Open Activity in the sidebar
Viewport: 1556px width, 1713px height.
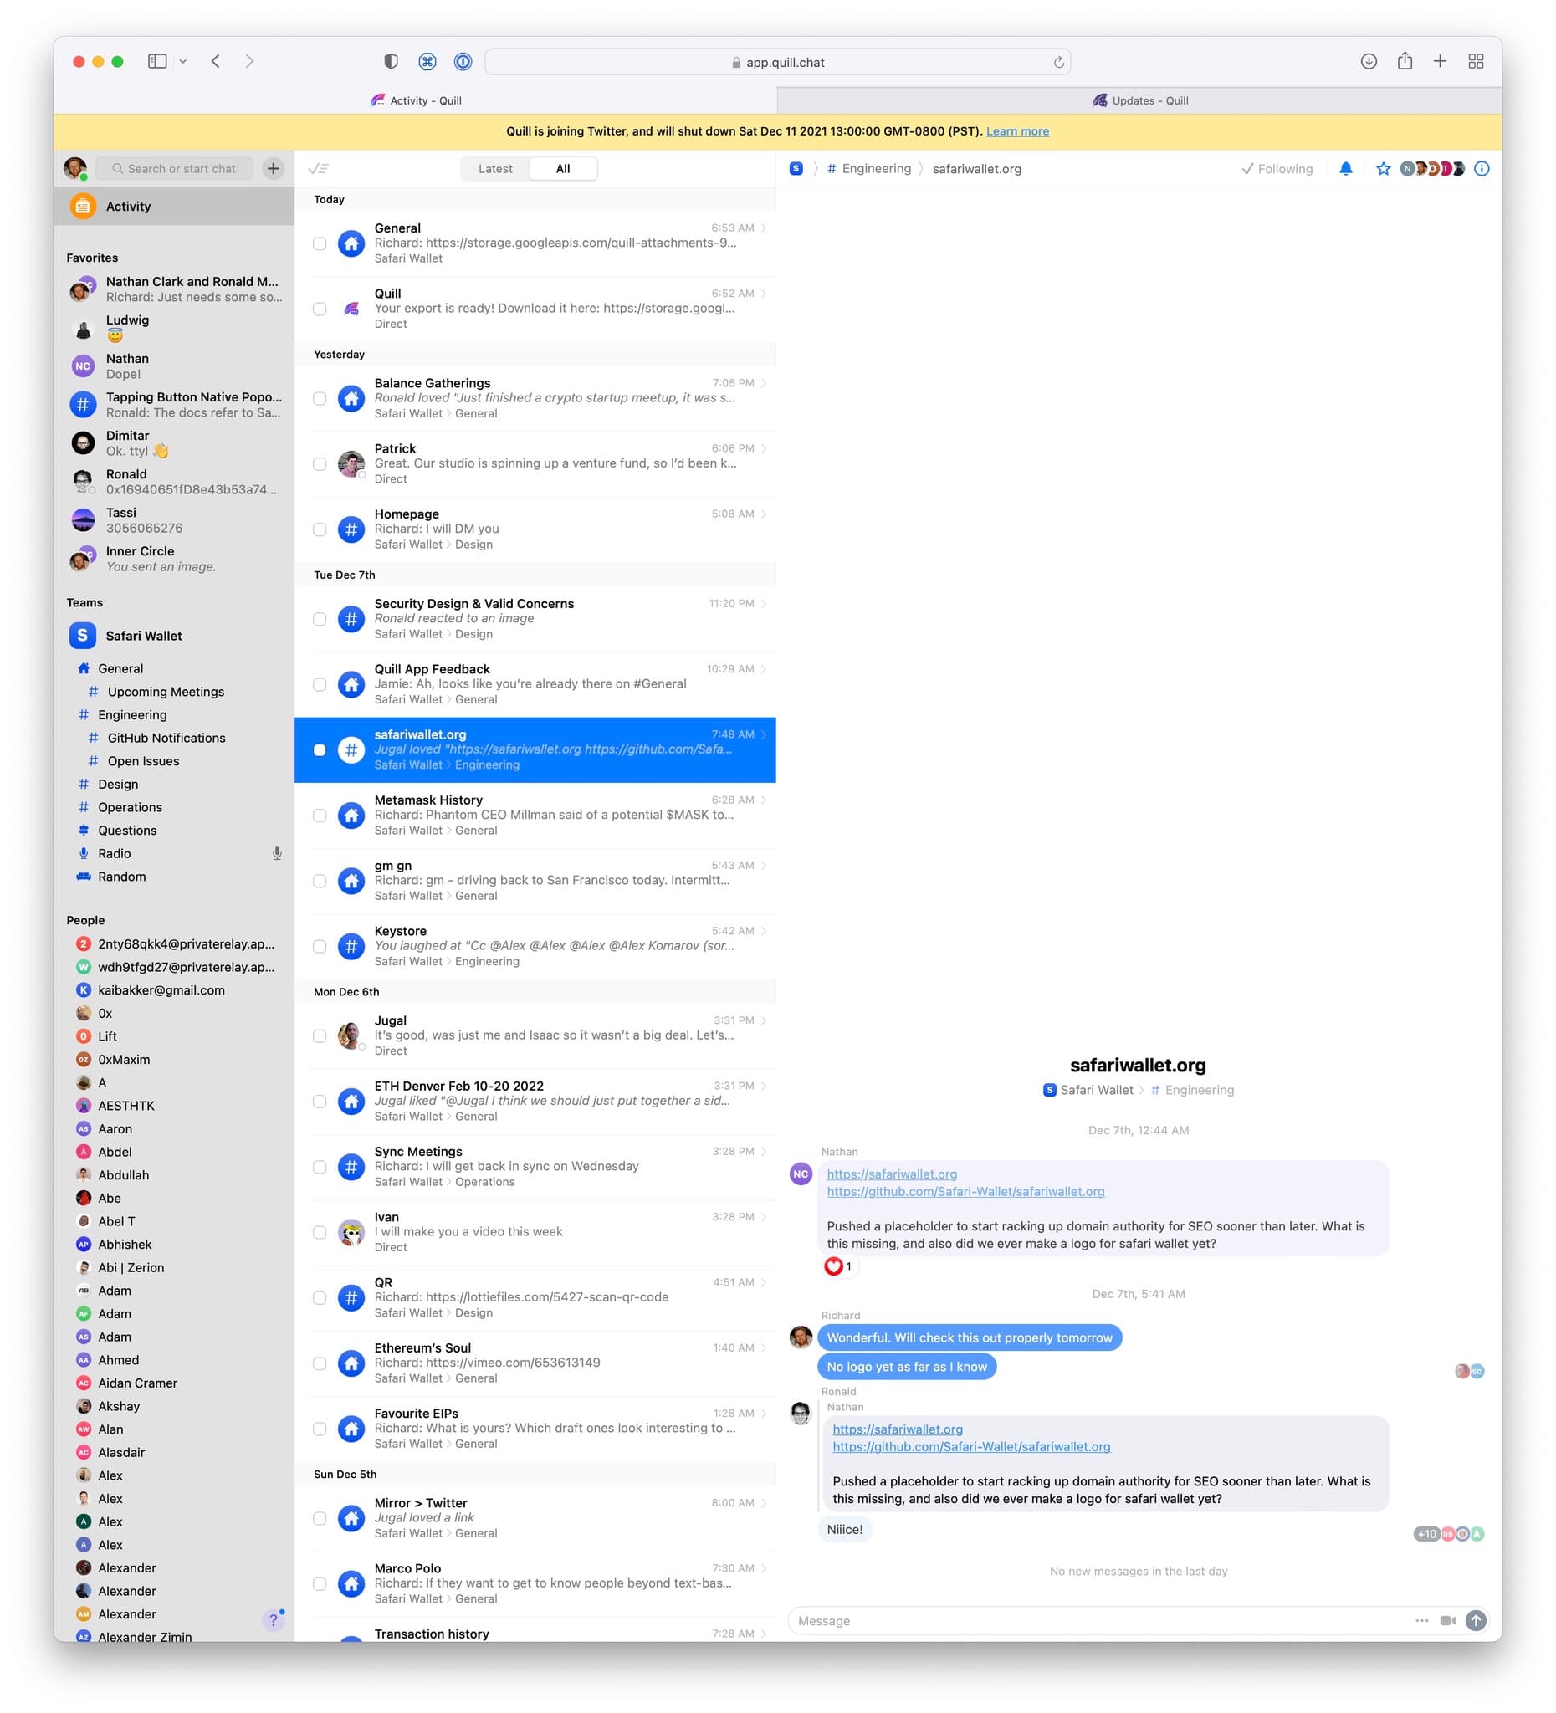(x=174, y=207)
